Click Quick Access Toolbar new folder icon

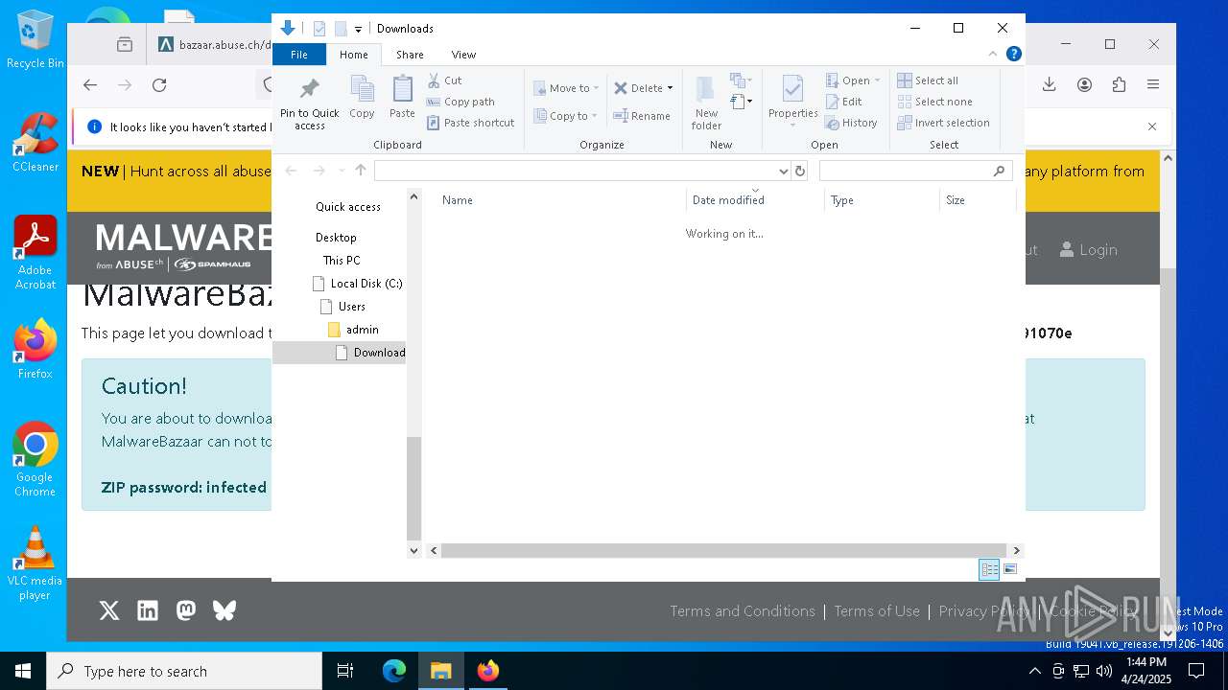coord(341,29)
